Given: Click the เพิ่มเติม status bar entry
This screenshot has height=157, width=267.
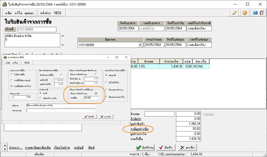Looking at the screenshot, I should pyautogui.click(x=39, y=154).
